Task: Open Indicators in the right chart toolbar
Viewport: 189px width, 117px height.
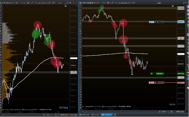Action: (123, 3)
